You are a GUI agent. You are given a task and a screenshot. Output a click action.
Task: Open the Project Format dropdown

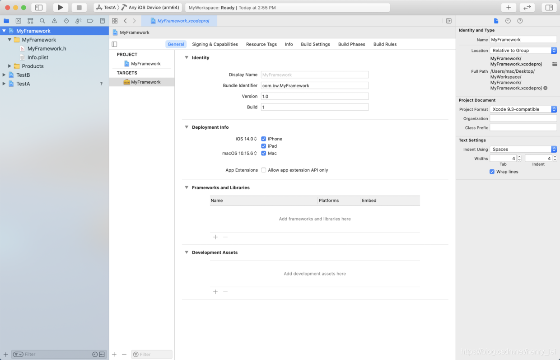(x=523, y=109)
